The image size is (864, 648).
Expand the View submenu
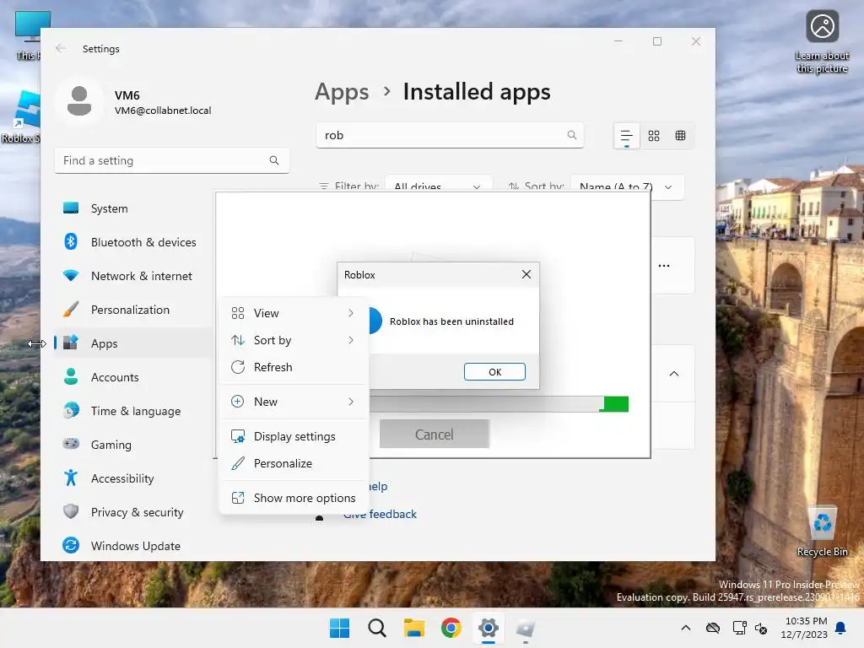pyautogui.click(x=293, y=313)
